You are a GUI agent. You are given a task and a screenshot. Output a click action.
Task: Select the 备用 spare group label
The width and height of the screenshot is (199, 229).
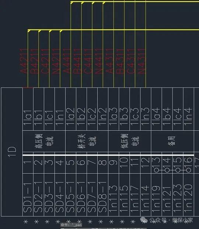pyautogui.click(x=172, y=141)
